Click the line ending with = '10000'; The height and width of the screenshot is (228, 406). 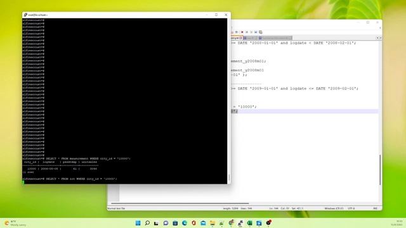(244, 106)
